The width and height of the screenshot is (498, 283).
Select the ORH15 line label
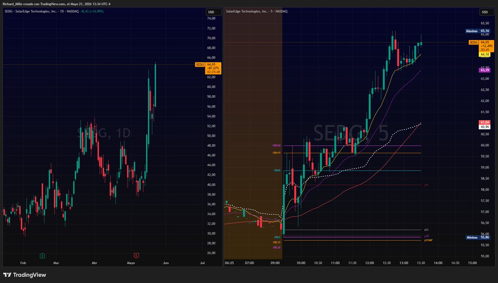point(276,153)
